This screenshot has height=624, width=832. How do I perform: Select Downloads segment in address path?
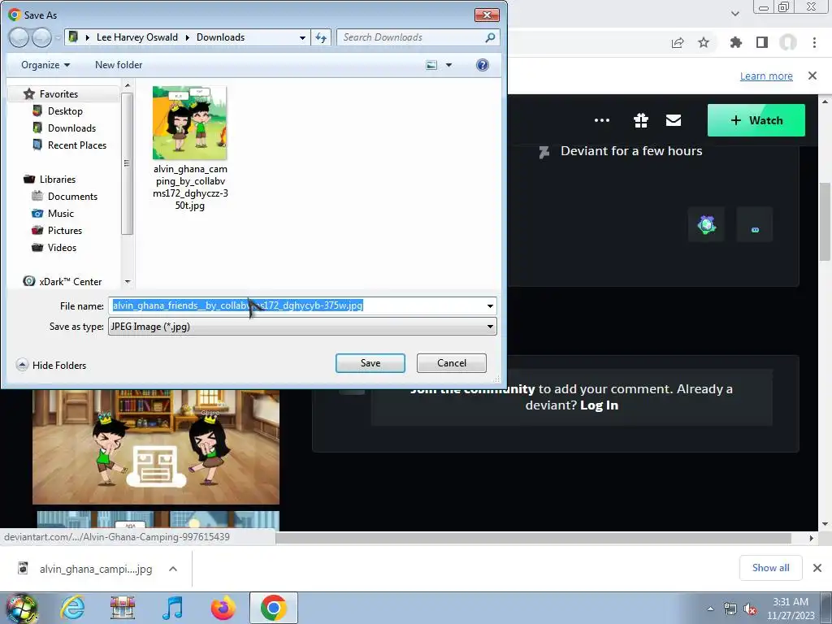pyautogui.click(x=220, y=37)
